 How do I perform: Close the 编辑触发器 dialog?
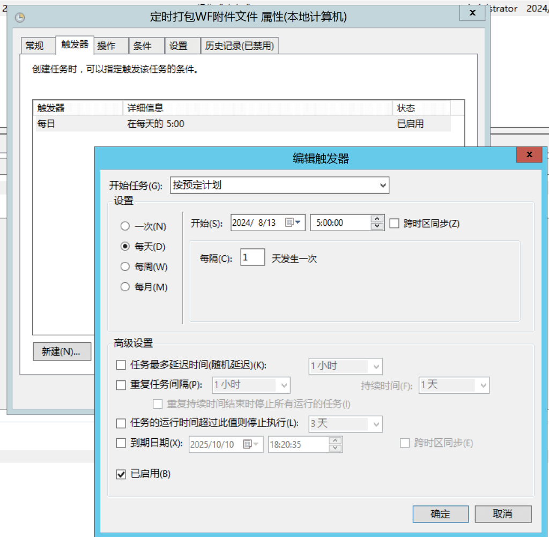coord(529,155)
